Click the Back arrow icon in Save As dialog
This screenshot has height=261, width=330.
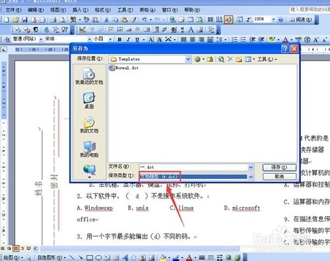(197, 59)
